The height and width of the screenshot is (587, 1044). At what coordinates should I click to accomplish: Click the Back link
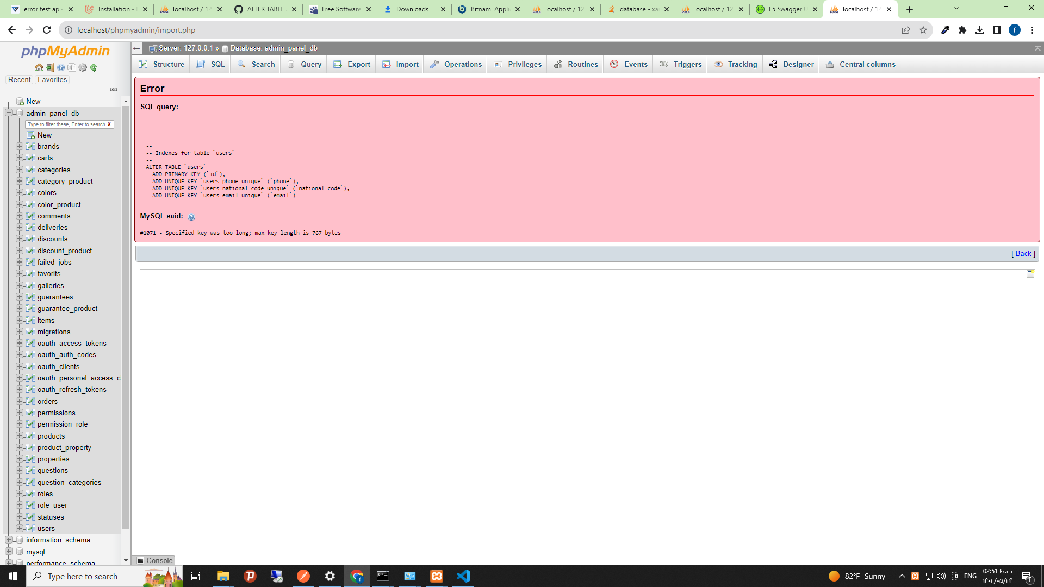coord(1023,254)
